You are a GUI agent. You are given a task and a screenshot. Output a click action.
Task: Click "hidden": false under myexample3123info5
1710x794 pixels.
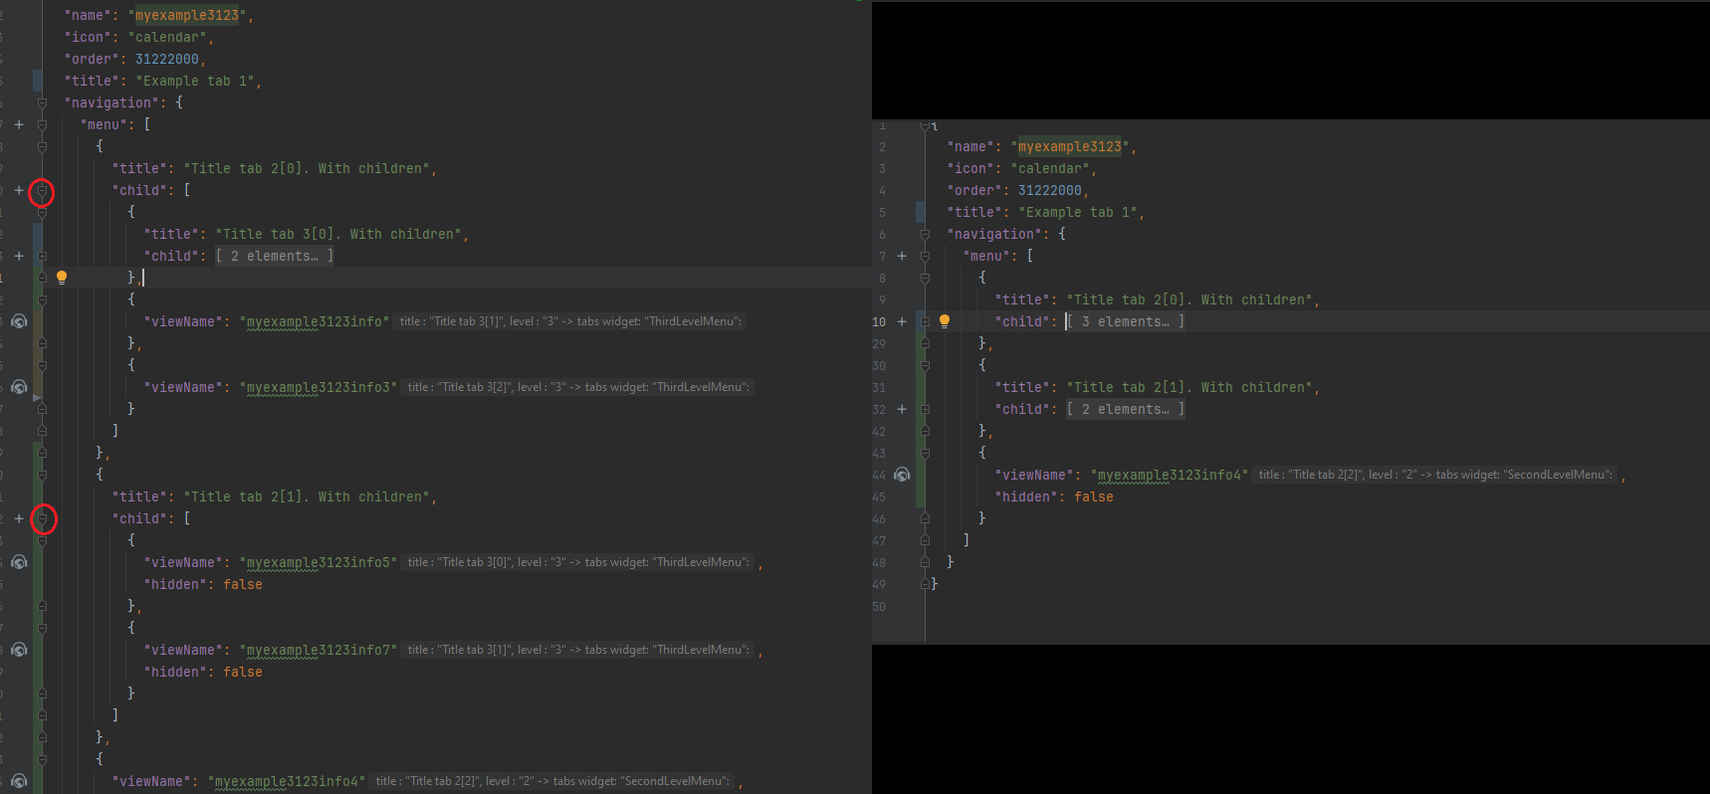coord(203,584)
